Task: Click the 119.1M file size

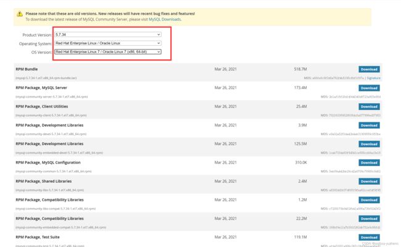Action: click(300, 237)
